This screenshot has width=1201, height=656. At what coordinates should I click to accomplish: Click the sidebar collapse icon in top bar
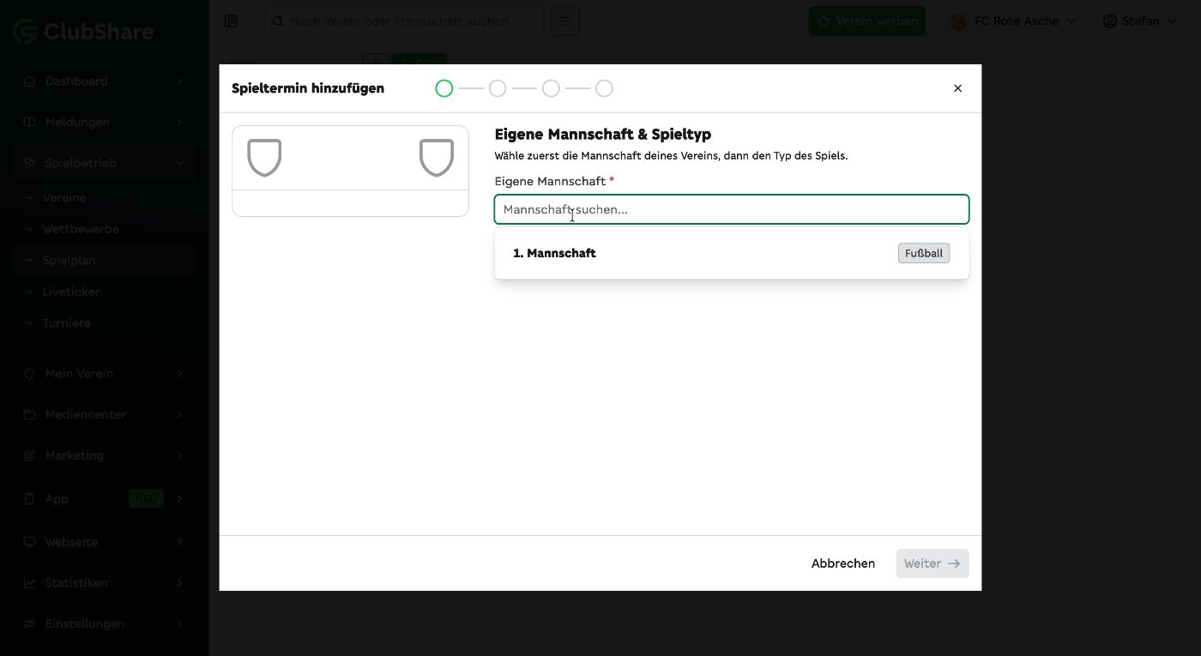click(231, 21)
